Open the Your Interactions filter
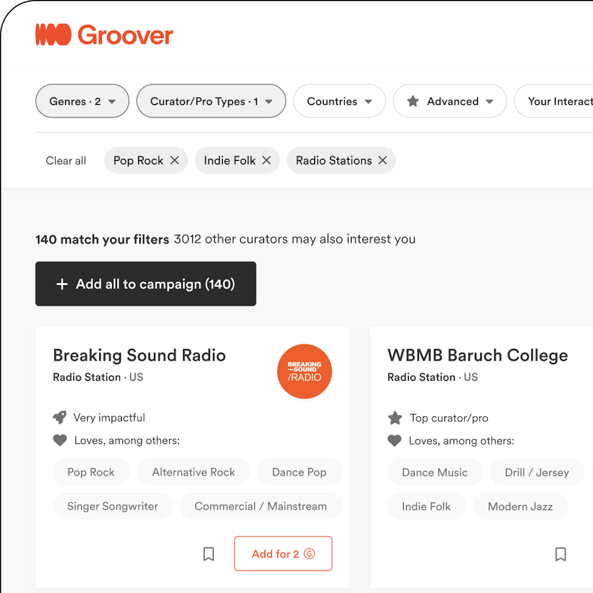Viewport: 593px width, 593px height. tap(554, 101)
